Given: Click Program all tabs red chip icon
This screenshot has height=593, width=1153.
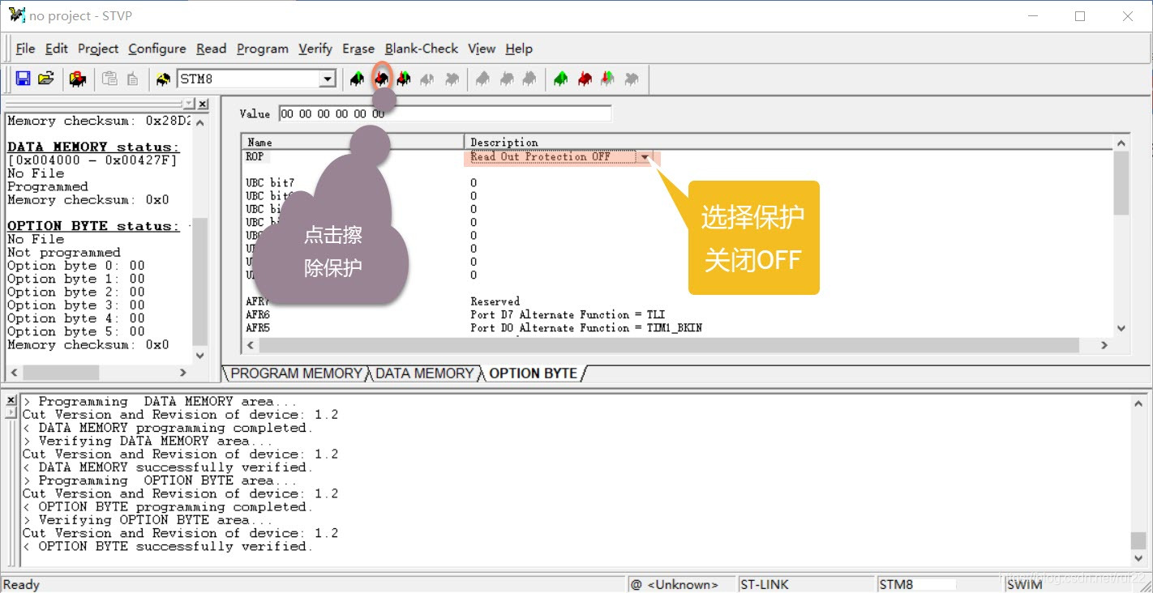Looking at the screenshot, I should pyautogui.click(x=585, y=79).
